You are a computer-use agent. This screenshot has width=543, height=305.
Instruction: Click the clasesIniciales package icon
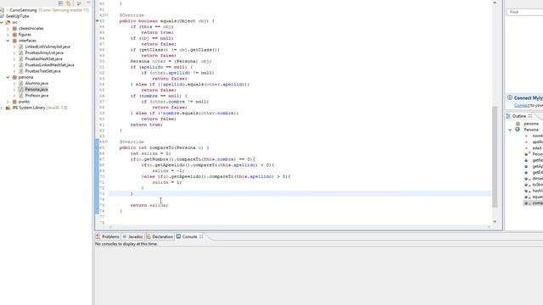click(14, 28)
